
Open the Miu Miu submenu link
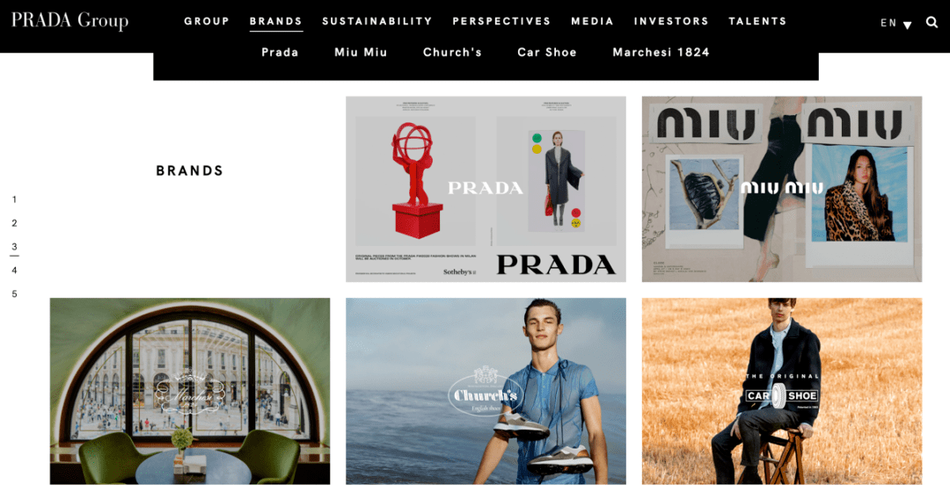tap(362, 52)
